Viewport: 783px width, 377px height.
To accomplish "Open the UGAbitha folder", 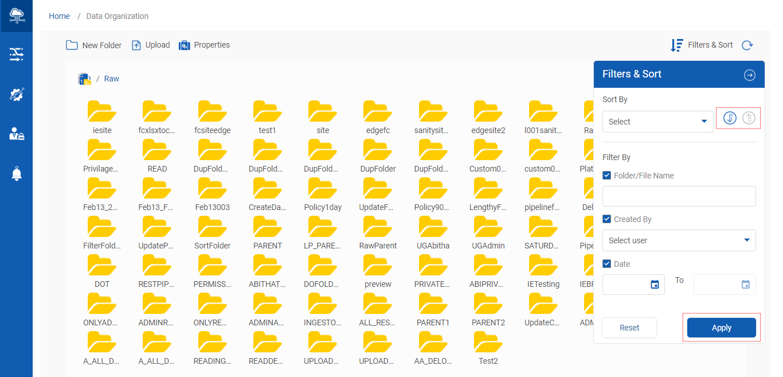I will point(433,232).
